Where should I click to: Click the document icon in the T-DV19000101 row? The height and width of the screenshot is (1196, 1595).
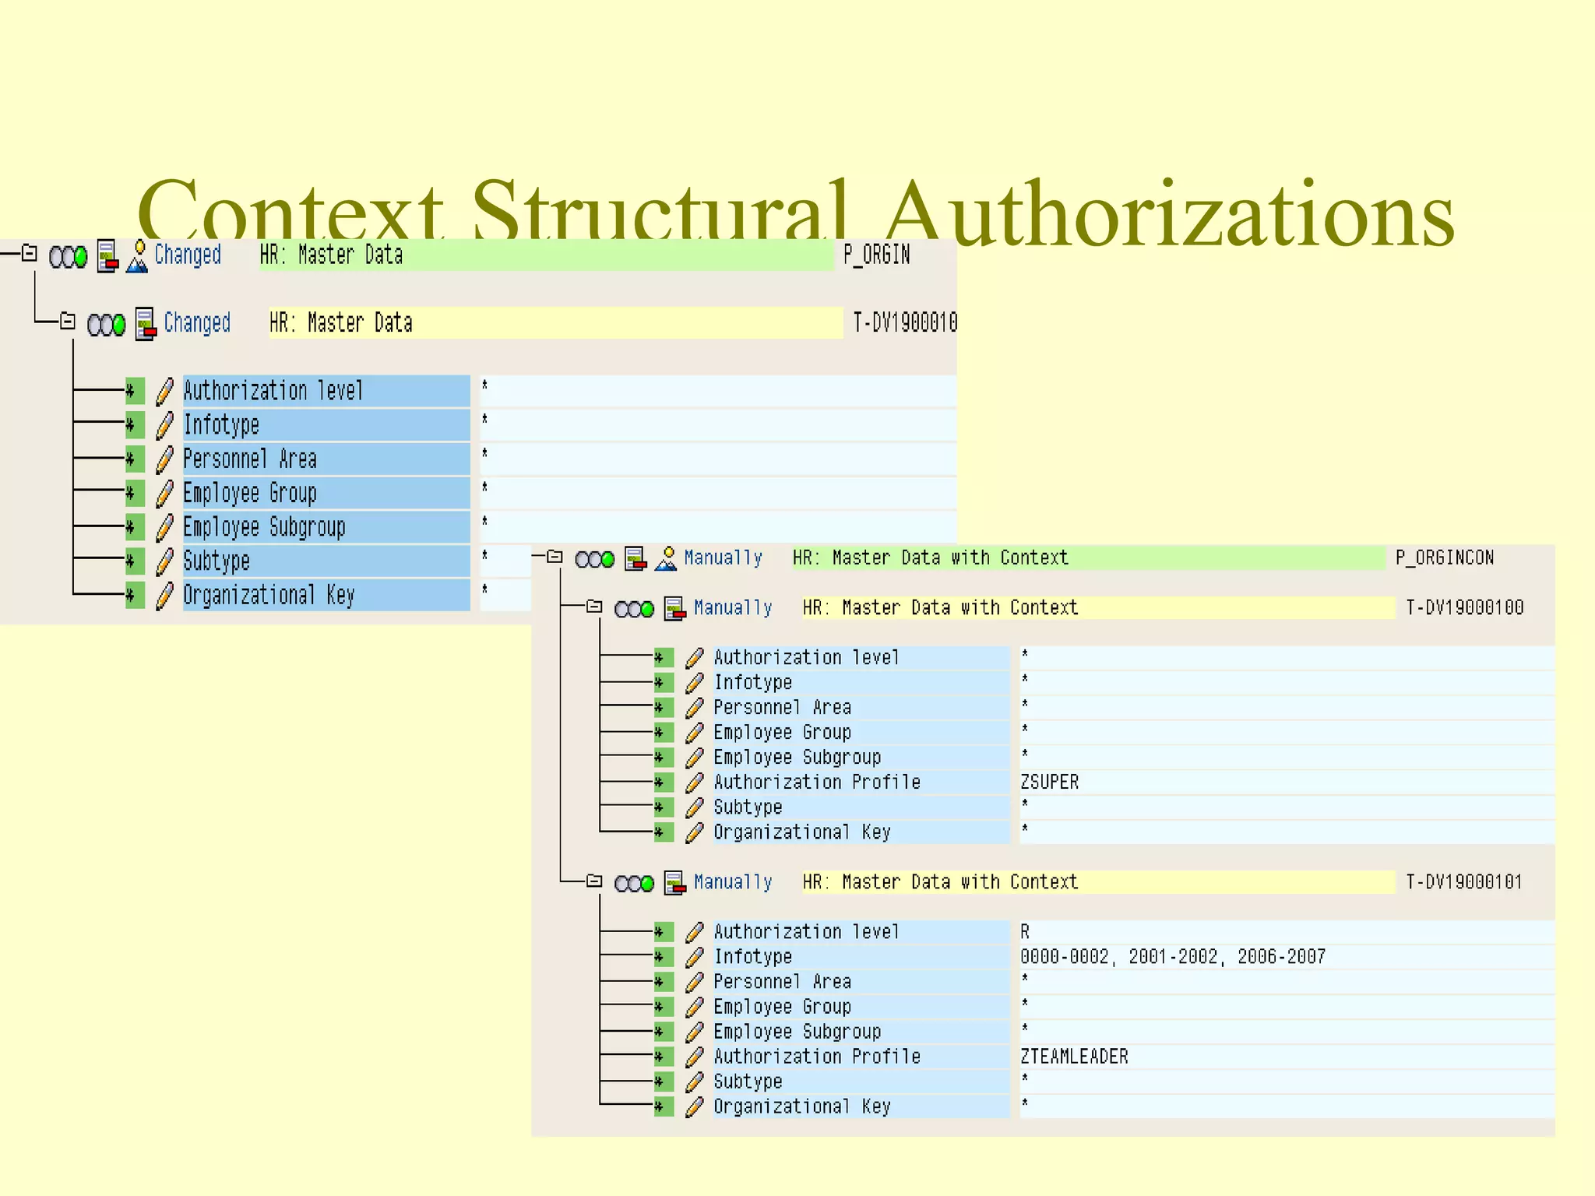pyautogui.click(x=674, y=883)
